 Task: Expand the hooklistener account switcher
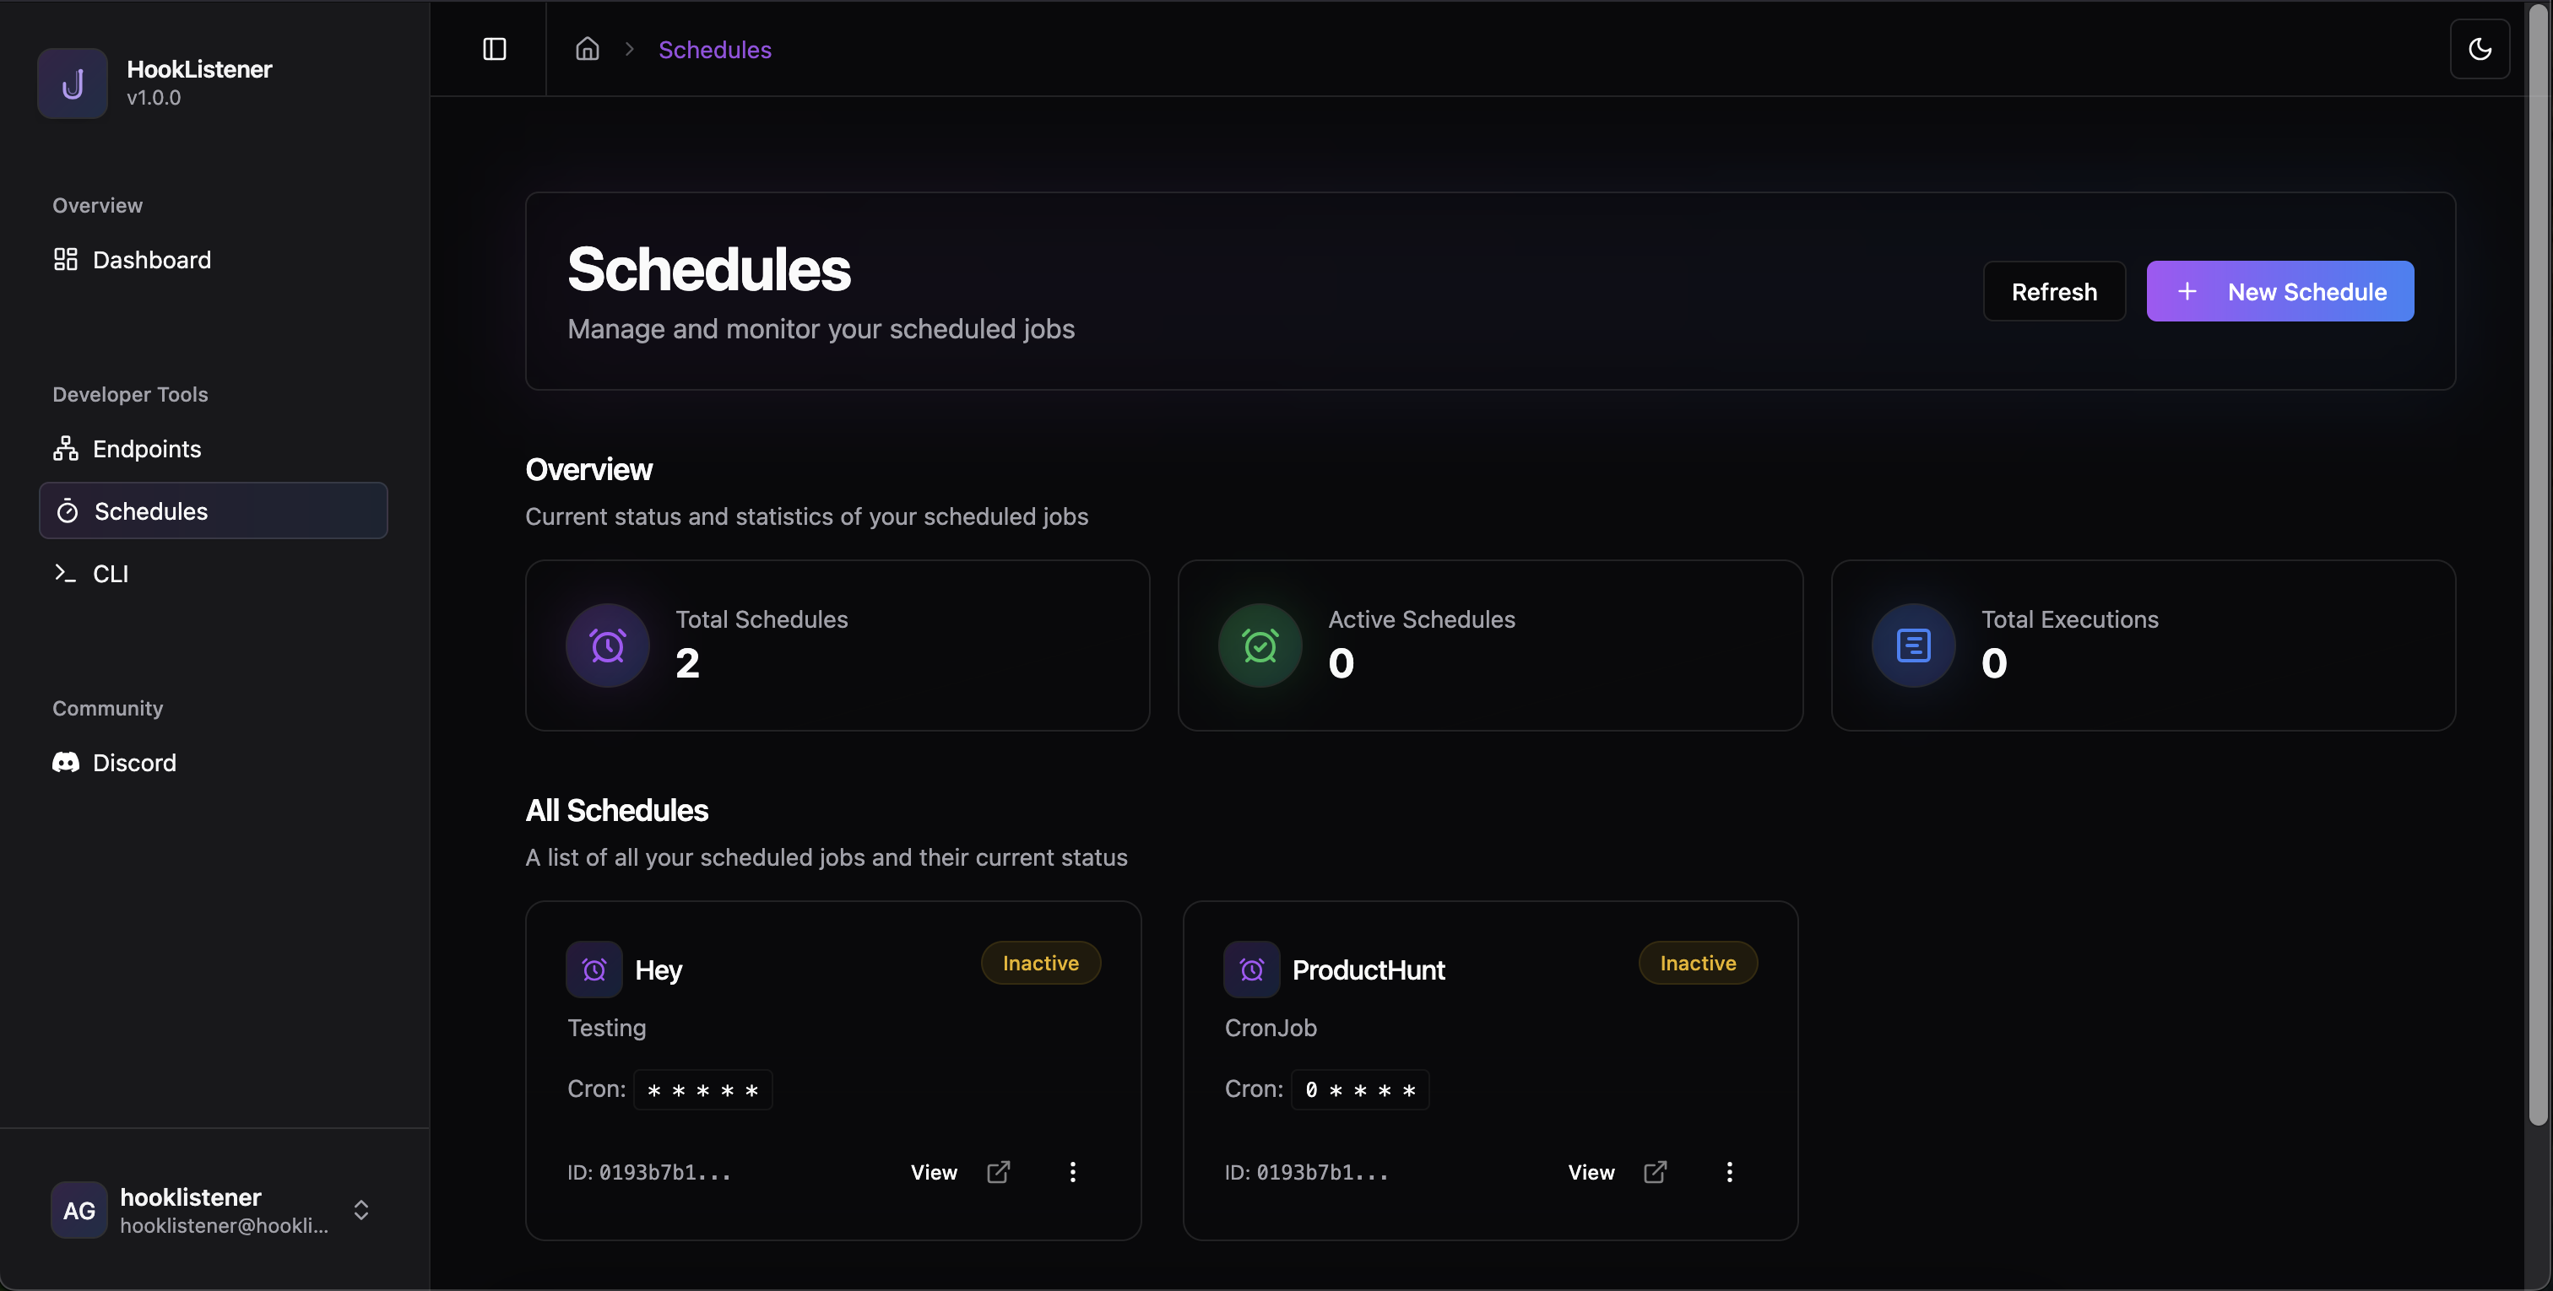point(360,1210)
